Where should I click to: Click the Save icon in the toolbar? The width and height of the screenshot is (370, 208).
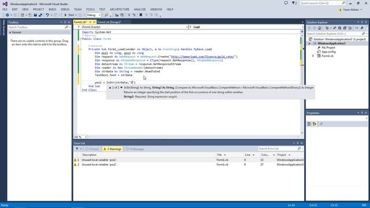tap(35, 15)
